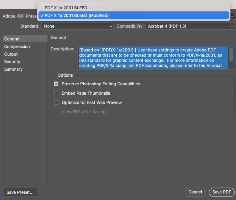Image resolution: width=236 pixels, height=200 pixels.
Task: Open the Compatibility dropdown Acrobat 4
Action: point(190,26)
